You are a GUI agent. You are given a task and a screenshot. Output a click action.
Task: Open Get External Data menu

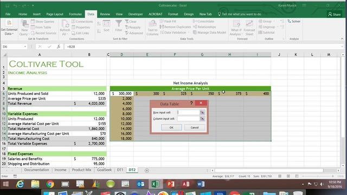[x=9, y=28]
